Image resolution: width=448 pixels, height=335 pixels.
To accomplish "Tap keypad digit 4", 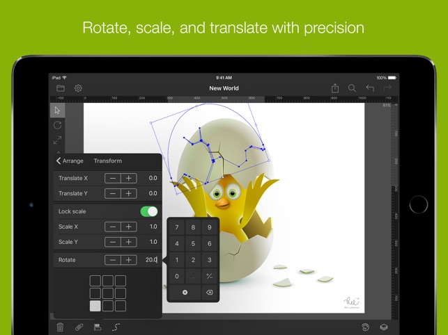I will [x=177, y=243].
